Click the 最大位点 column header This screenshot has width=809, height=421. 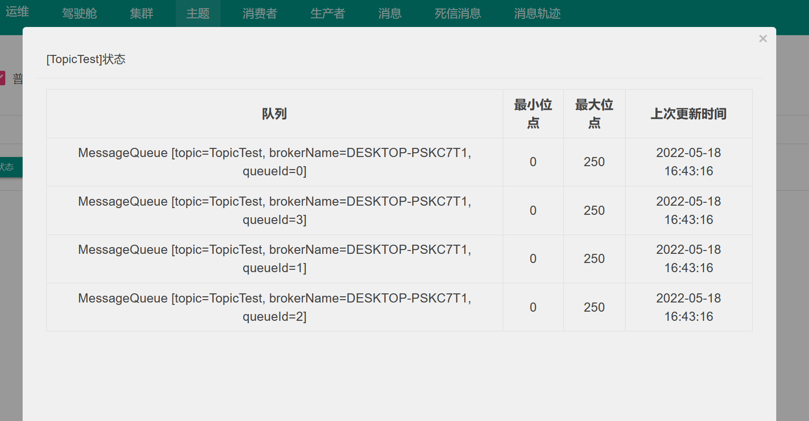click(x=594, y=114)
